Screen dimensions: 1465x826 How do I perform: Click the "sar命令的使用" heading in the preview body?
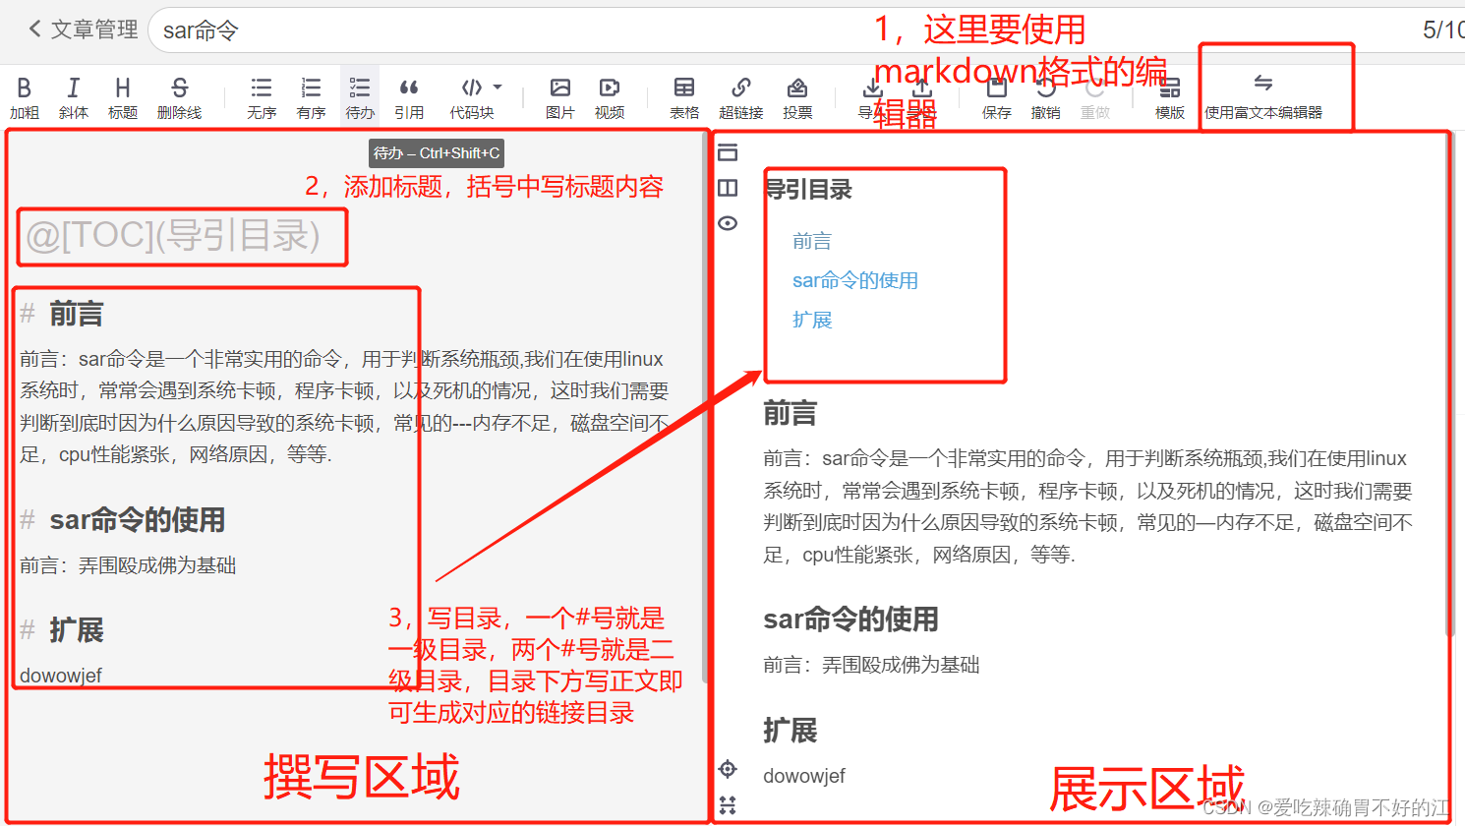[x=851, y=619]
